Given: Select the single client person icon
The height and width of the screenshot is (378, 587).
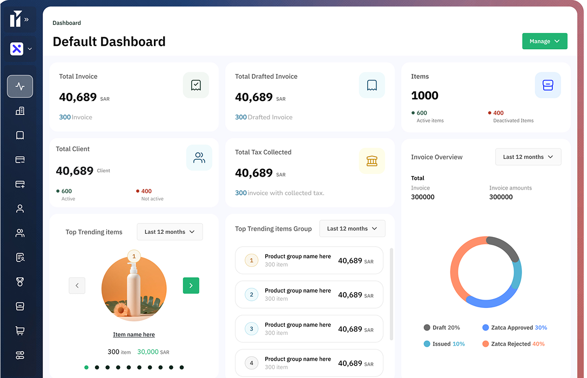Looking at the screenshot, I should 20,208.
